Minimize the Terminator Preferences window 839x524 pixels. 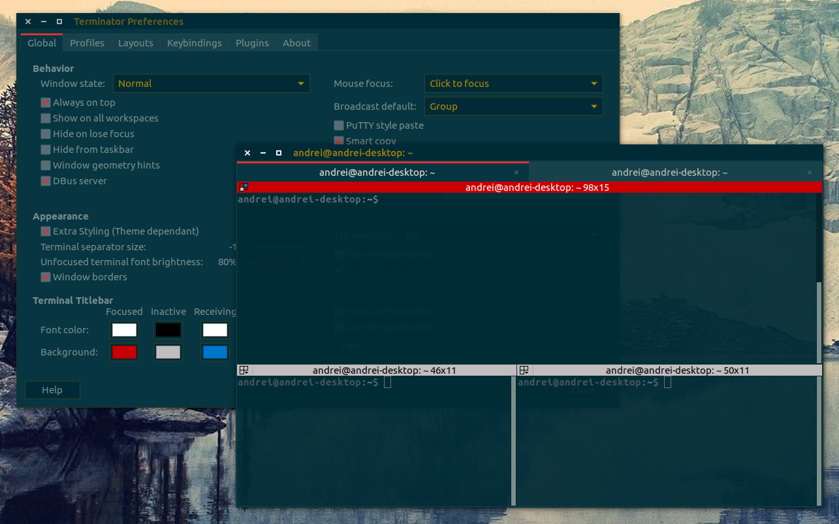tap(44, 22)
